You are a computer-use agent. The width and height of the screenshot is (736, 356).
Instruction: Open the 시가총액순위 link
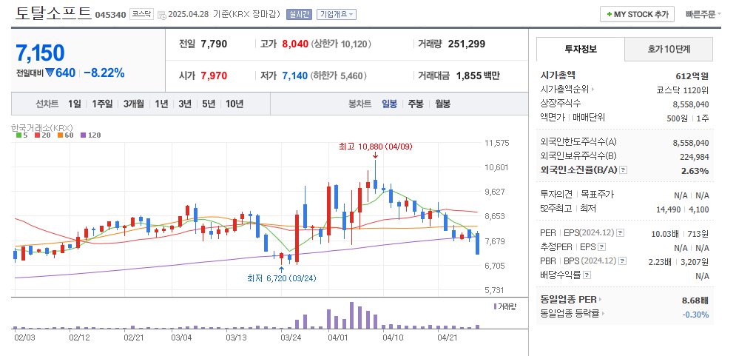[x=567, y=90]
